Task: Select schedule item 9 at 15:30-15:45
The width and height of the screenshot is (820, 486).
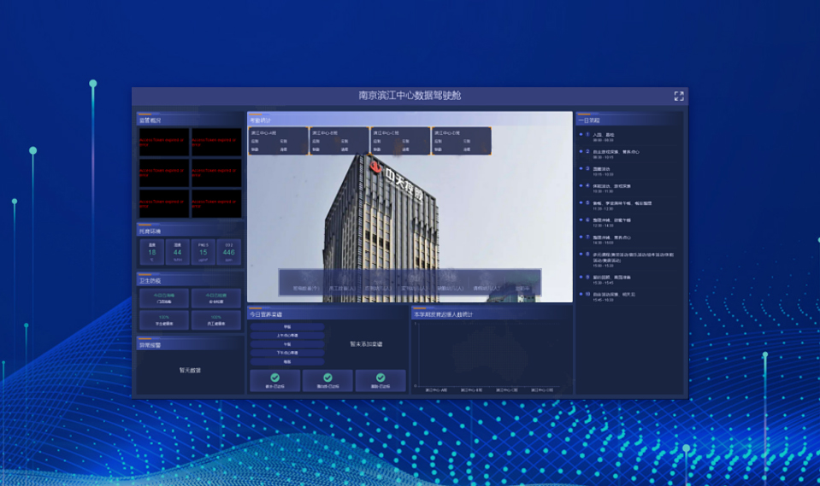Action: coord(628,279)
